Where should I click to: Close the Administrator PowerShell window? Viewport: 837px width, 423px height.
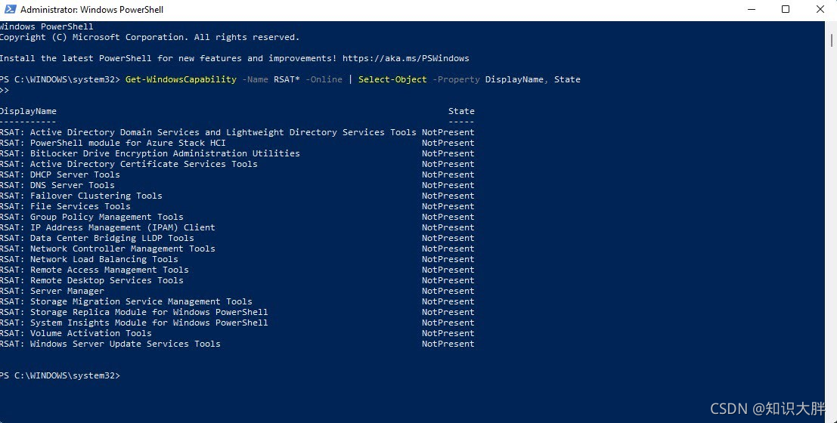coord(820,9)
